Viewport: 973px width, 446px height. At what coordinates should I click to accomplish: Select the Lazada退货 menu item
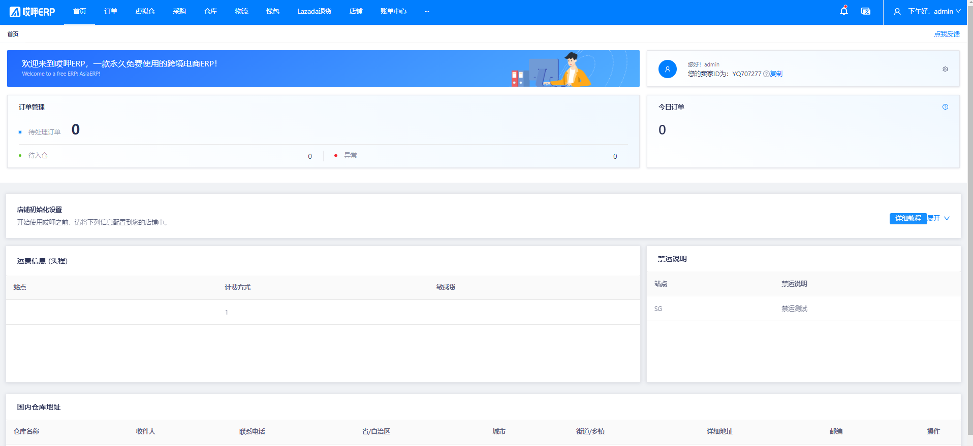click(x=314, y=12)
